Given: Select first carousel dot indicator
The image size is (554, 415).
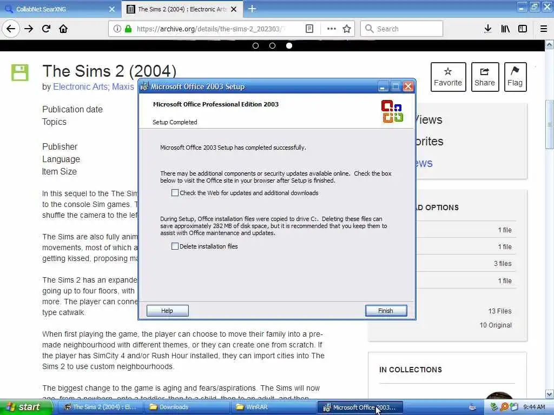Looking at the screenshot, I should pyautogui.click(x=256, y=45).
